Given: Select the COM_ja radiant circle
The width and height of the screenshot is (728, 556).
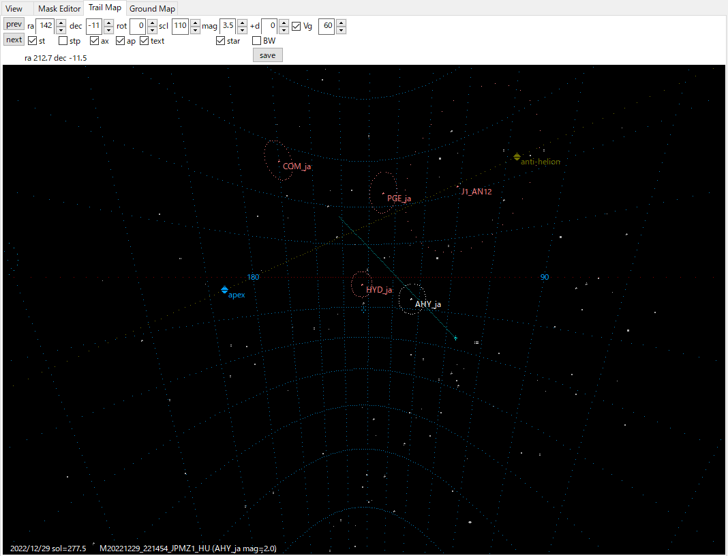Looking at the screenshot, I should pyautogui.click(x=279, y=161).
